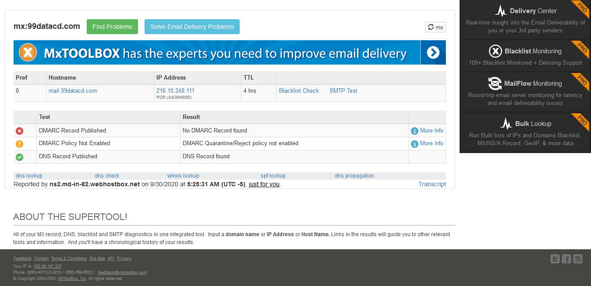Click the orange DMARC warning status icon

20,143
